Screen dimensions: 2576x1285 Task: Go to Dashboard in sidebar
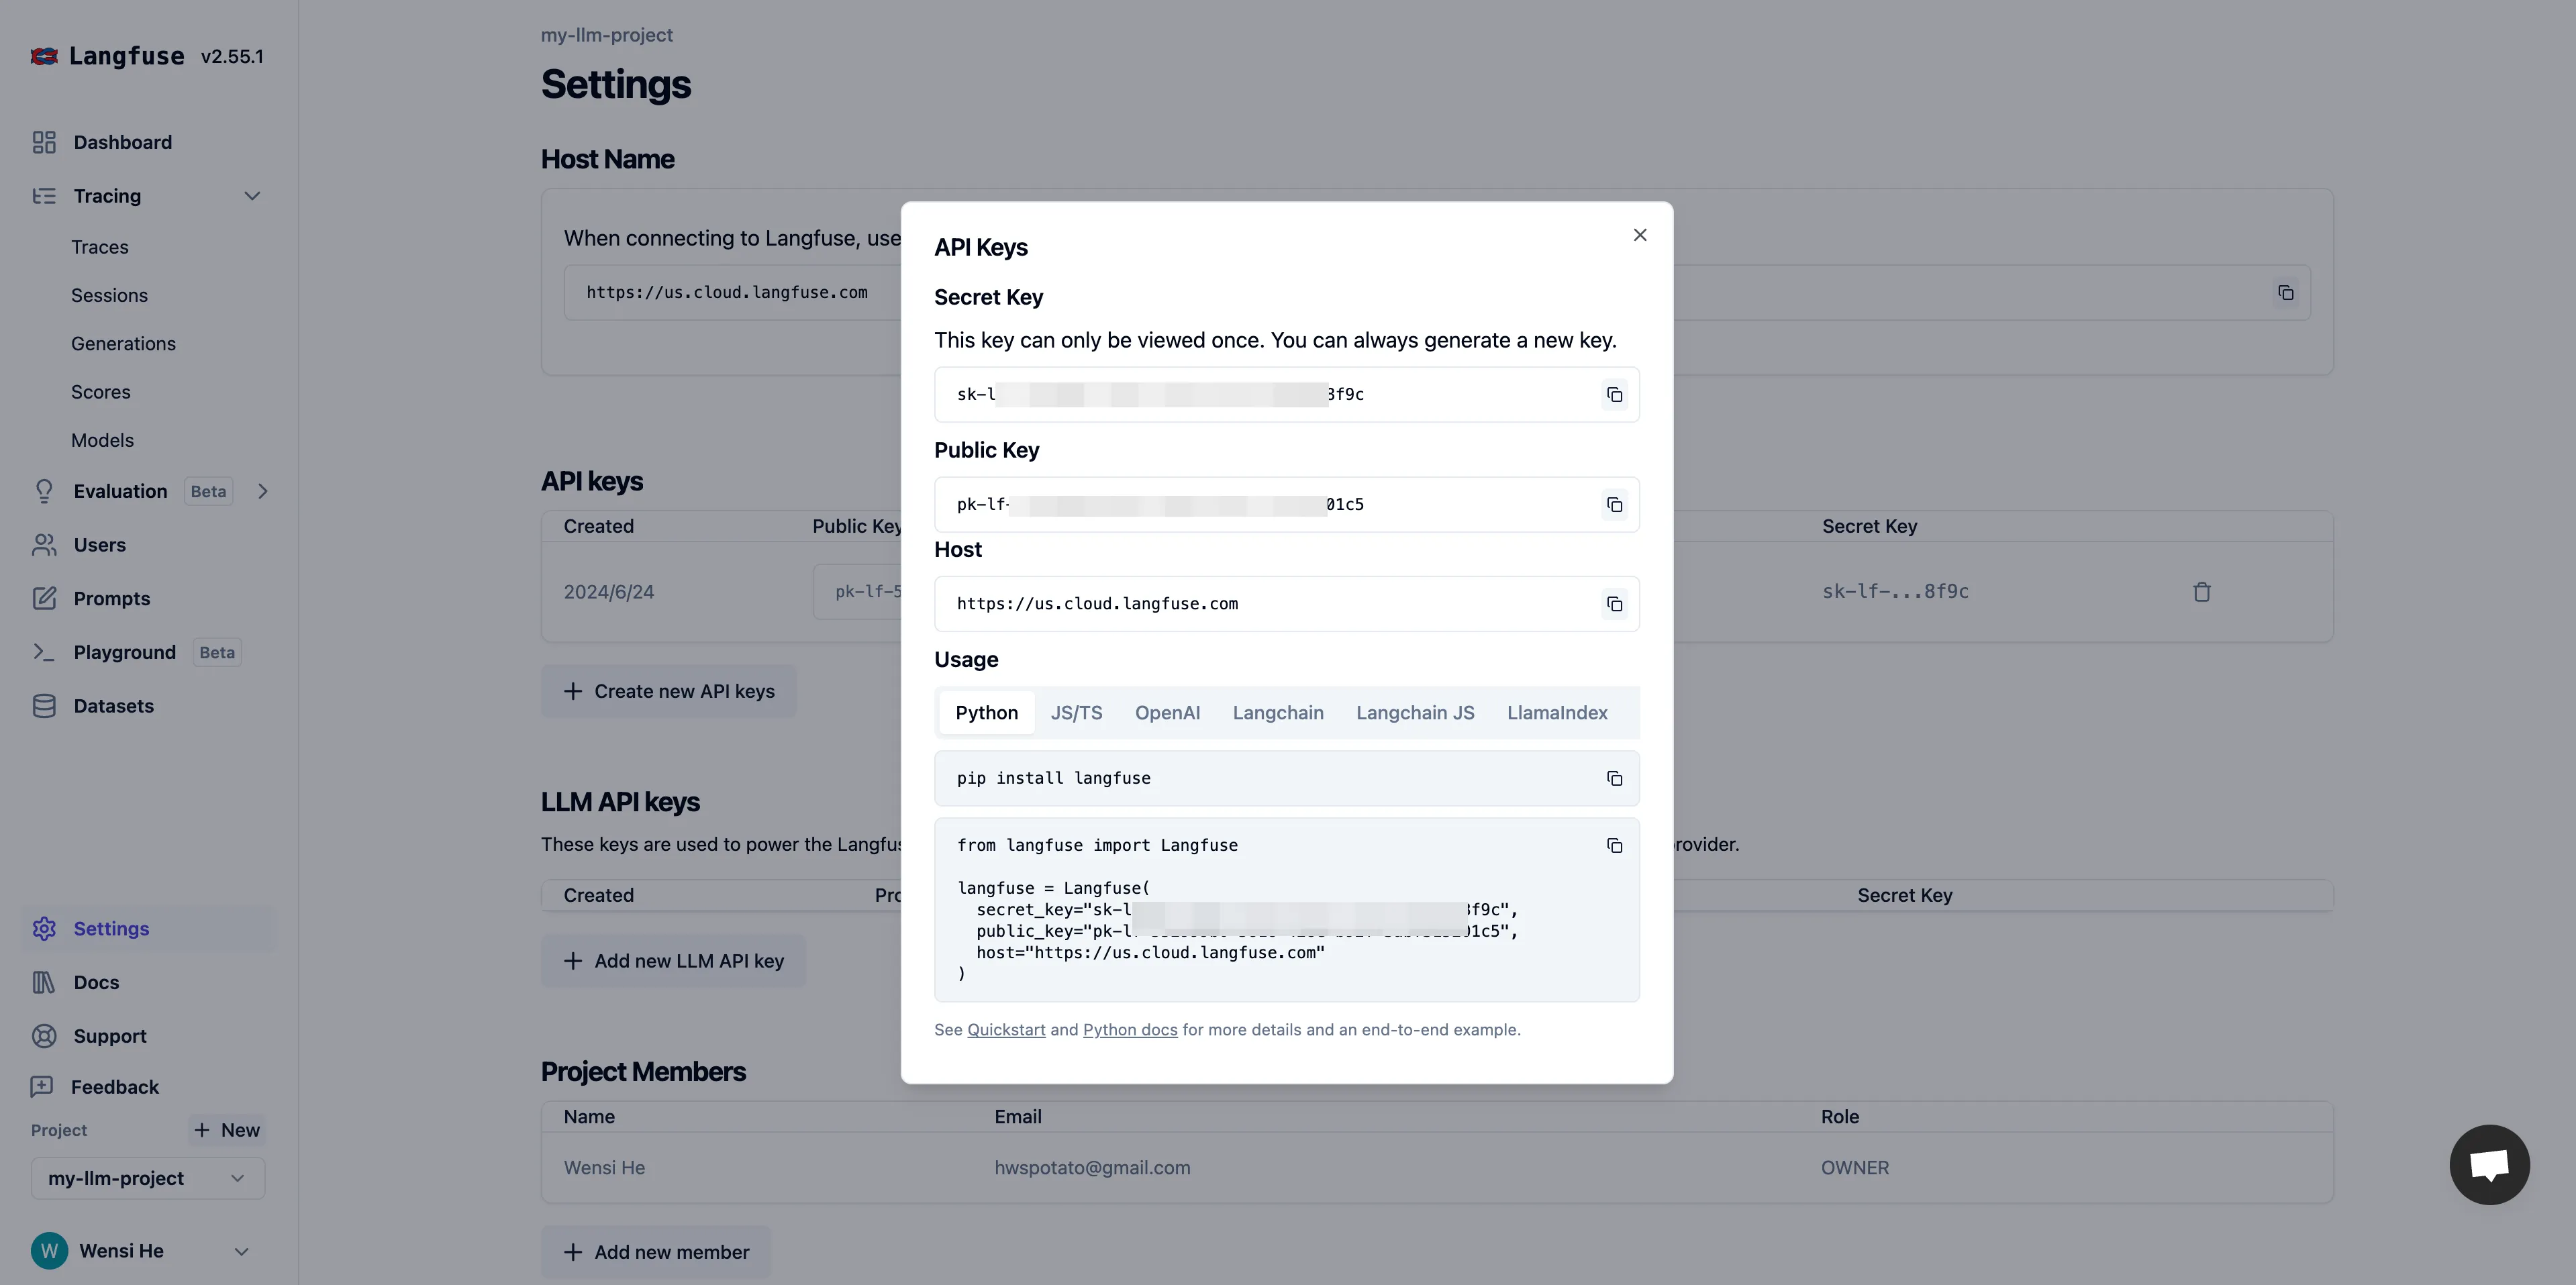click(x=122, y=142)
